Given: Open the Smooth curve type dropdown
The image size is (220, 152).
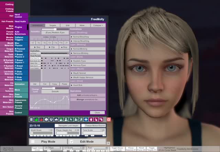Looking at the screenshot, I should click(x=55, y=91).
